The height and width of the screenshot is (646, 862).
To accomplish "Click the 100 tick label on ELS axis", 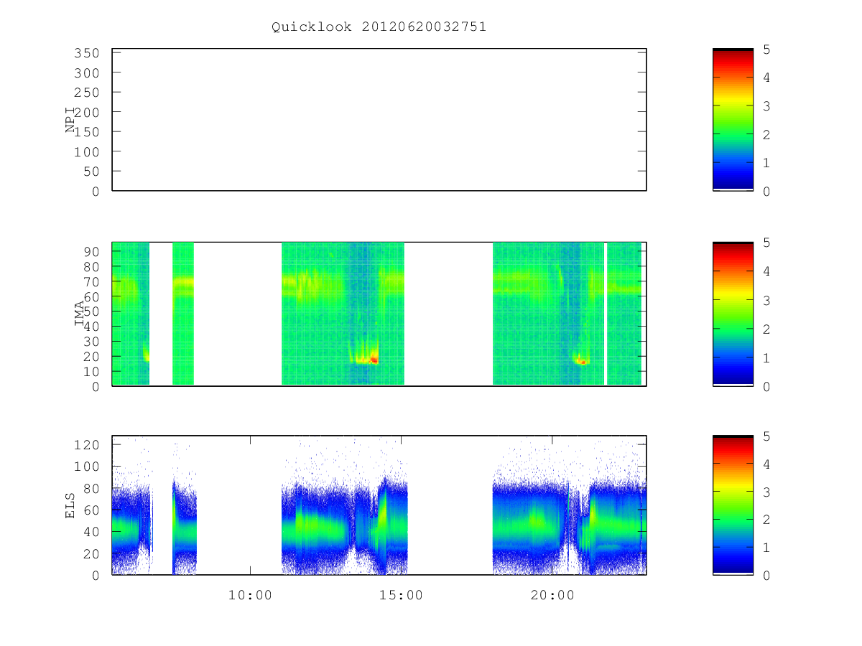I will point(86,467).
